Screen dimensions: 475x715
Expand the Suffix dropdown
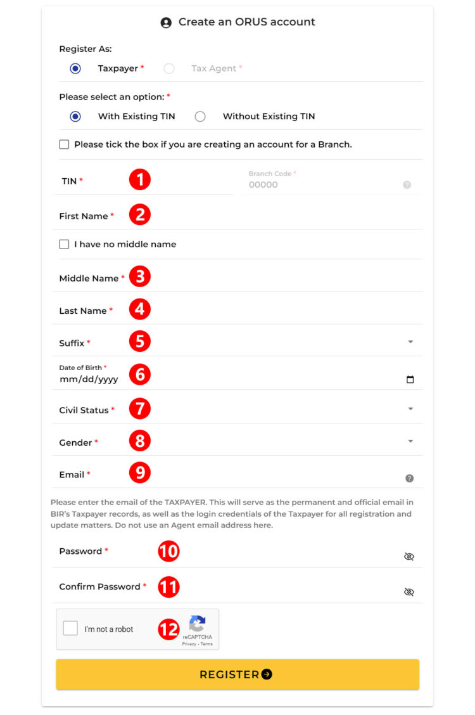pyautogui.click(x=410, y=342)
